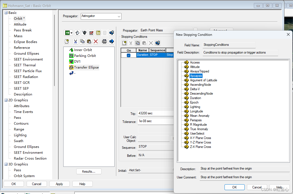Viewport: 293px width, 194px height.
Task: Select the Parking Orbit segment
Action: click(85, 56)
